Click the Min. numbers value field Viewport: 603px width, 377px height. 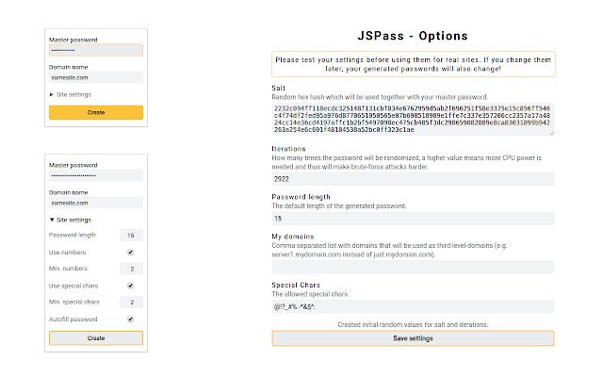click(131, 269)
